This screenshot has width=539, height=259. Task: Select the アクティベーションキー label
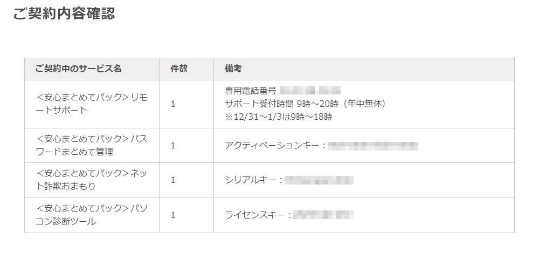click(275, 146)
